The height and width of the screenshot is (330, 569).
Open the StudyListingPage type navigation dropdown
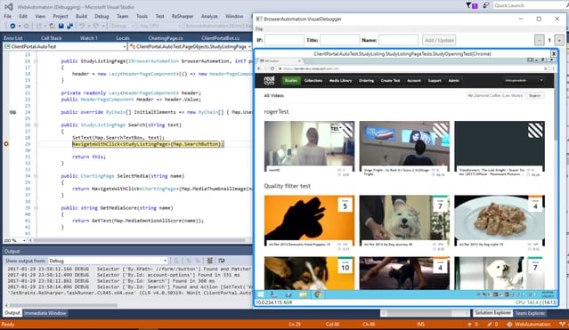click(x=191, y=46)
